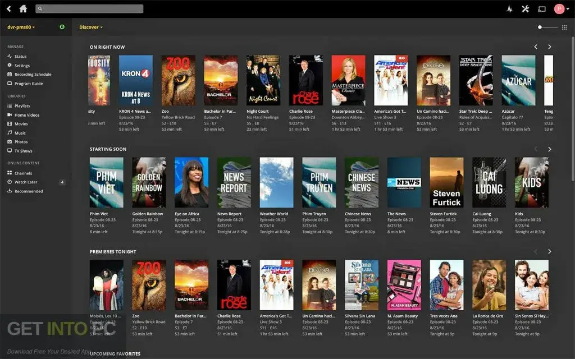Advance the On Right Now carousel right arrow

tap(550, 47)
